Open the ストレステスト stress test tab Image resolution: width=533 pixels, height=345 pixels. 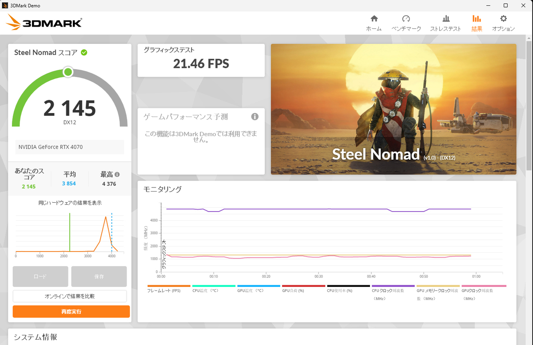click(x=445, y=23)
